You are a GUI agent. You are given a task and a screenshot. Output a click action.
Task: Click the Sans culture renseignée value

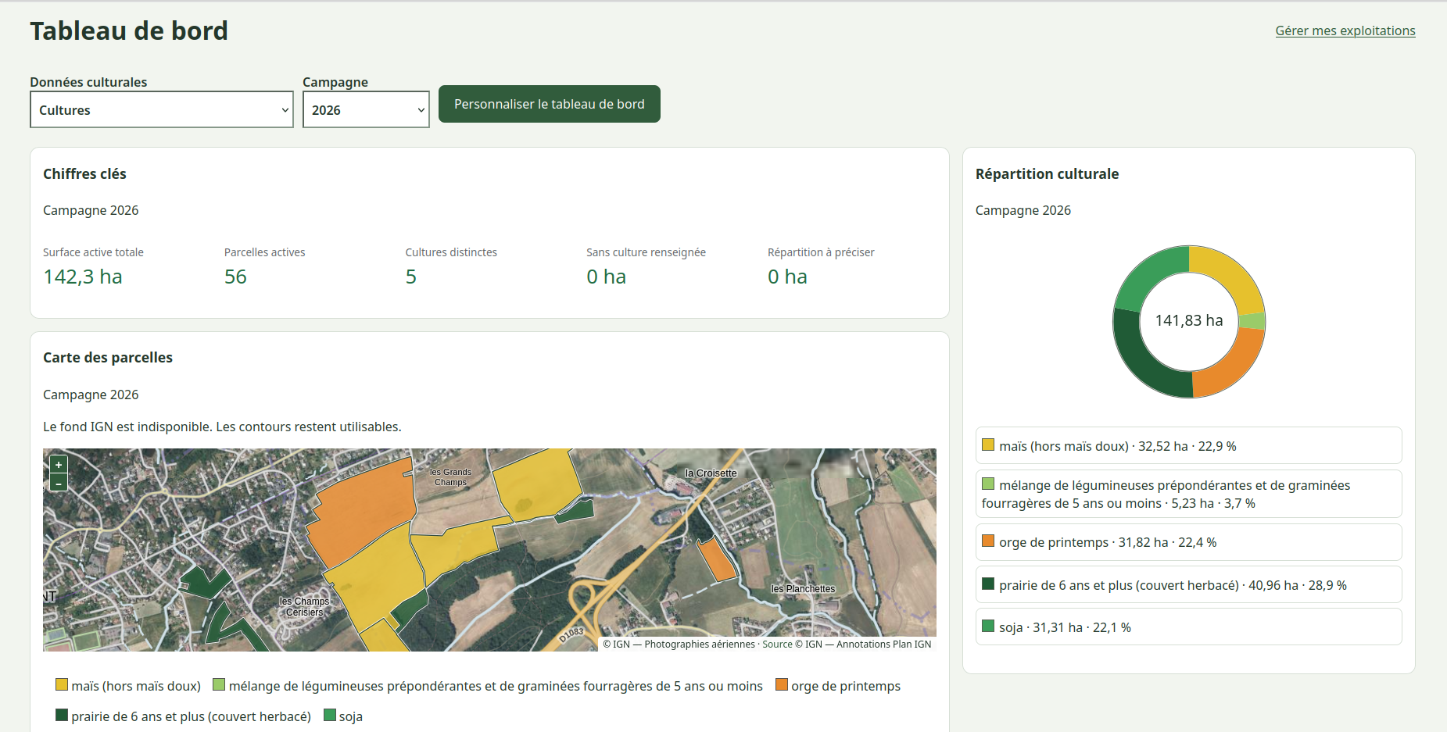[607, 277]
